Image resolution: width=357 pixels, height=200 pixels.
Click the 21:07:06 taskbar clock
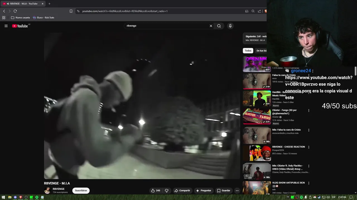pyautogui.click(x=342, y=197)
